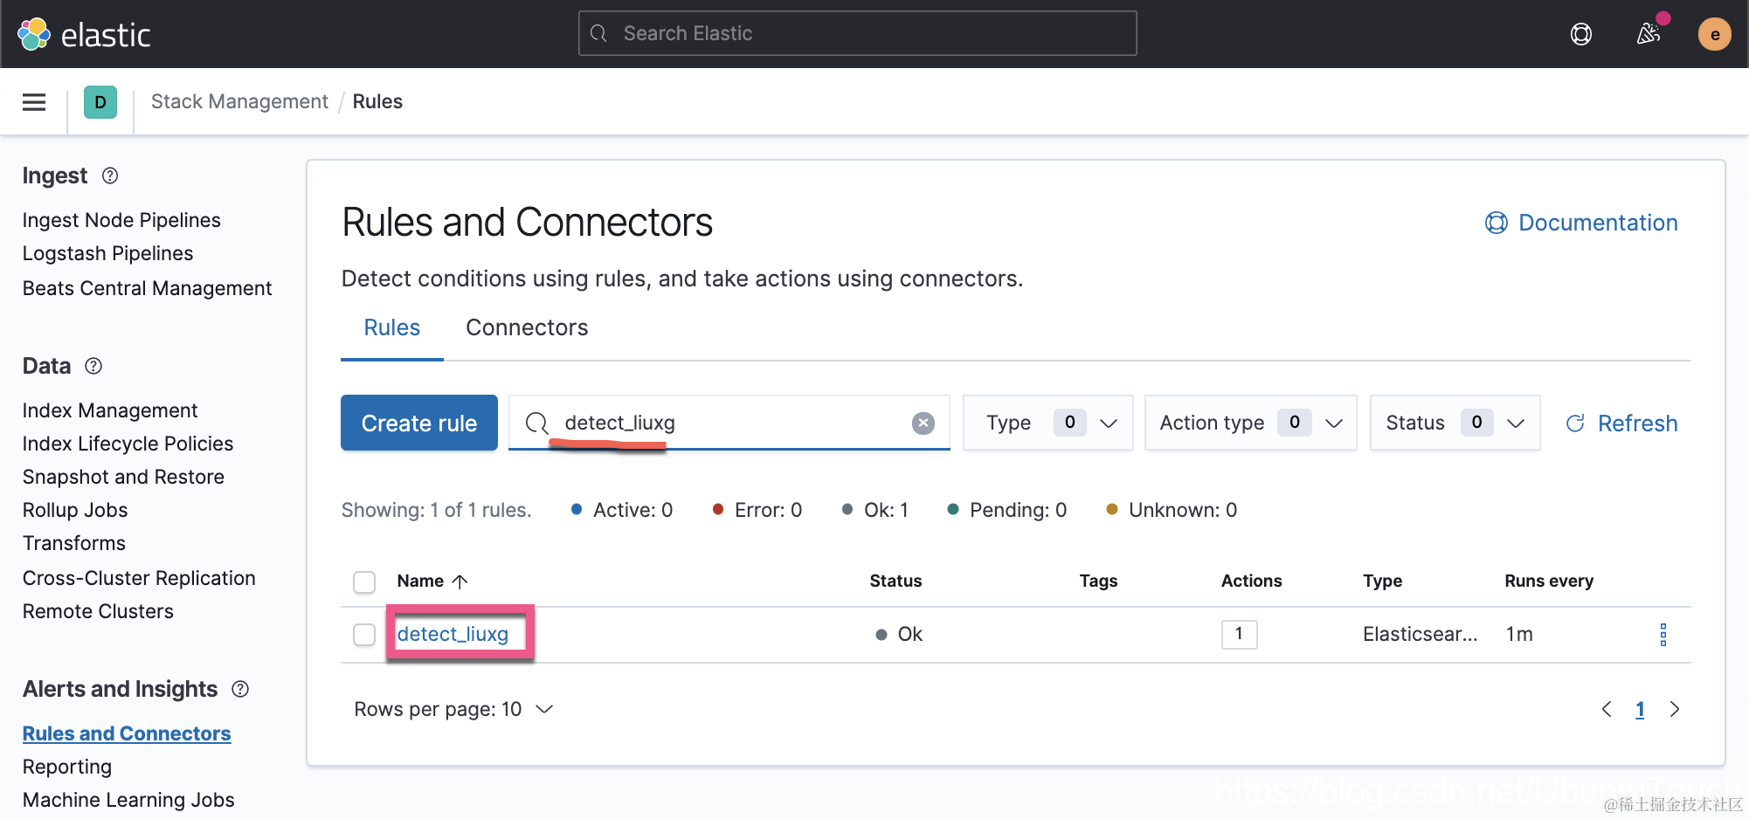Focus the Search Elastic field

coord(857,33)
